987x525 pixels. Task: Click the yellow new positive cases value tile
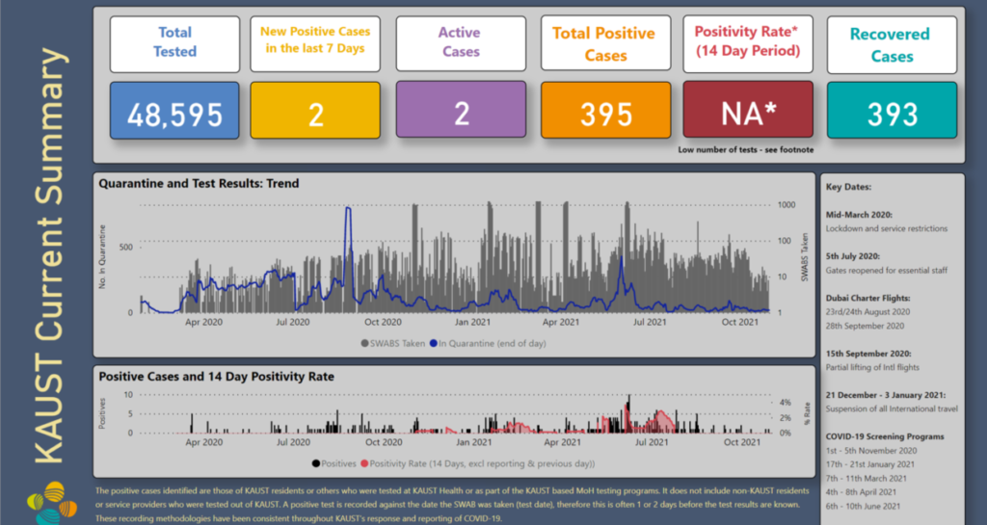click(316, 115)
